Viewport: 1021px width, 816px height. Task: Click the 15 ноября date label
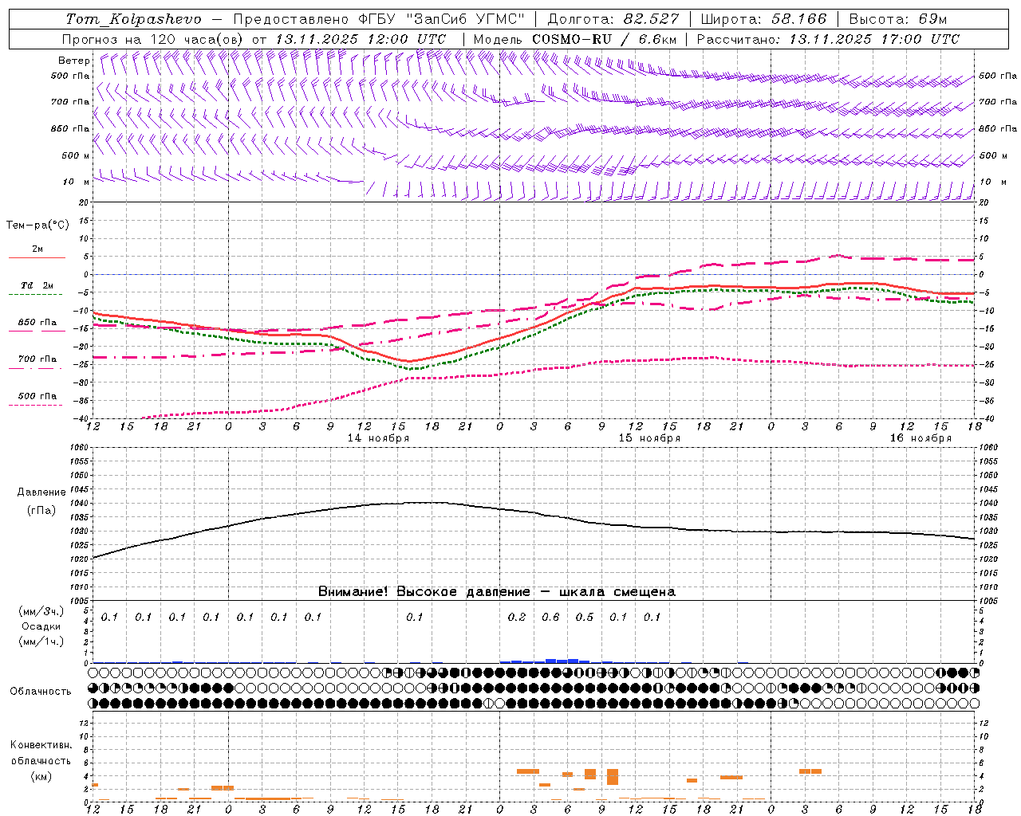[x=649, y=438]
